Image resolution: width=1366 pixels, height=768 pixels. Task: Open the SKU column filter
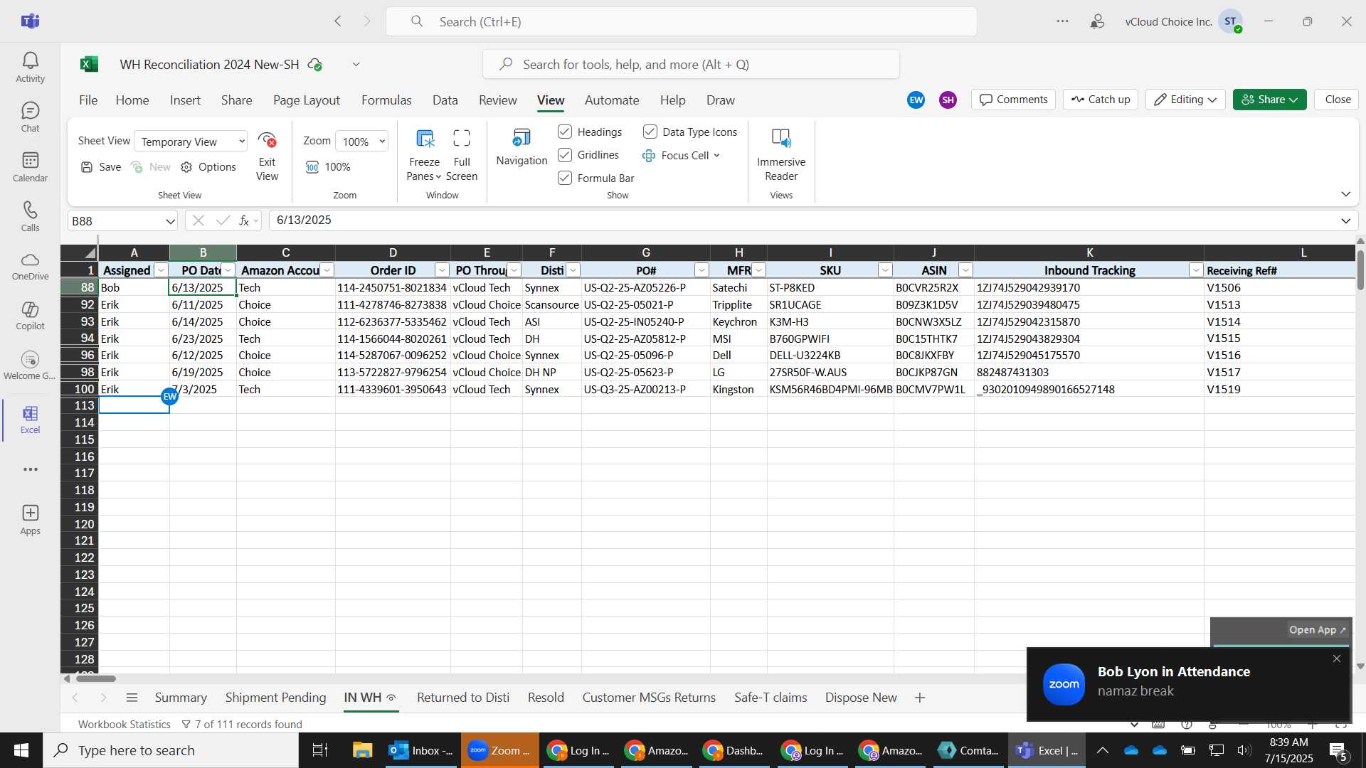coord(885,270)
